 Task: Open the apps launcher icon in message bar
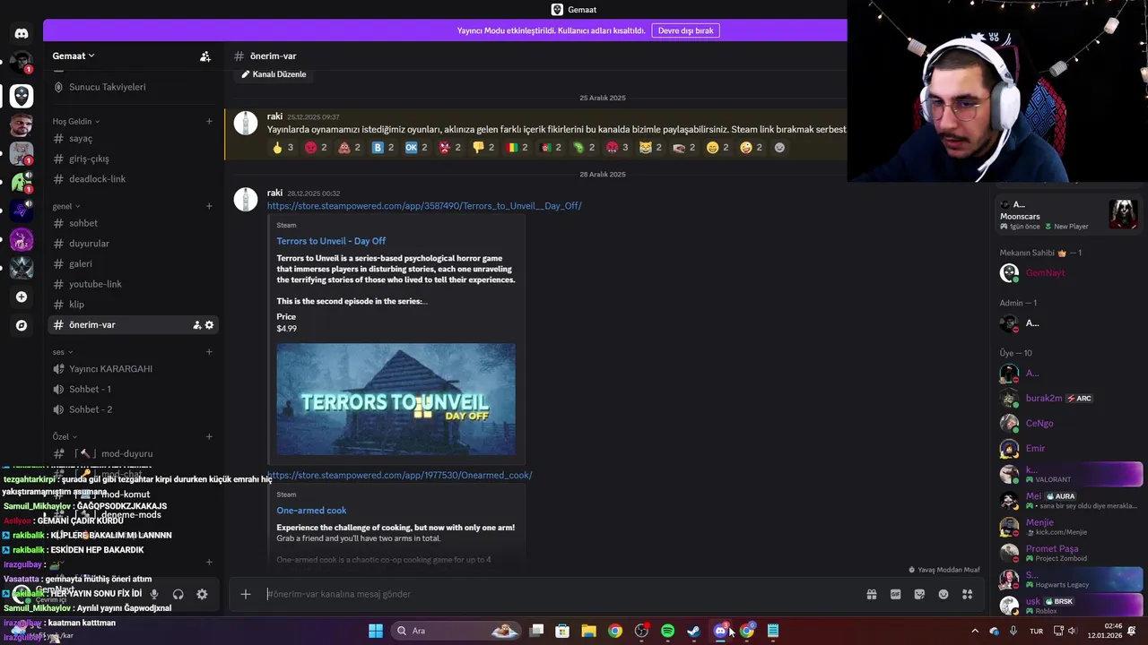(x=967, y=594)
